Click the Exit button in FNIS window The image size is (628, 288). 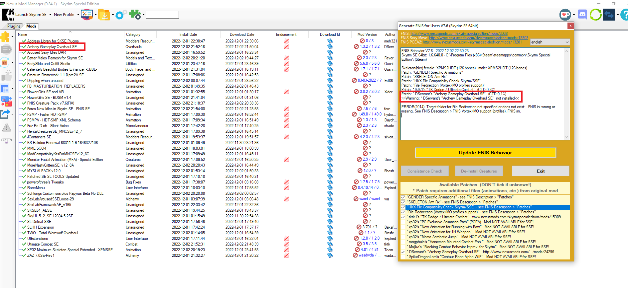(x=541, y=171)
